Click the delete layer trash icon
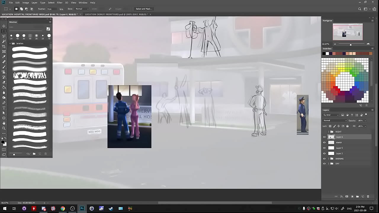The height and width of the screenshot is (213, 379). (368, 196)
